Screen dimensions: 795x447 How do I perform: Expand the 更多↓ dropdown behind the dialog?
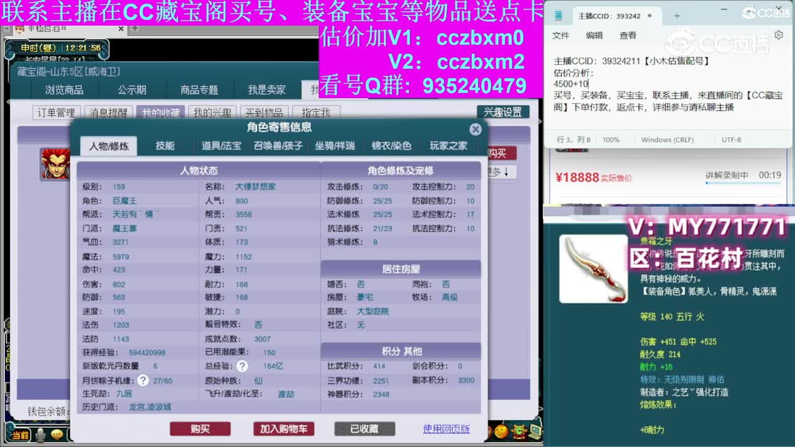click(x=501, y=172)
